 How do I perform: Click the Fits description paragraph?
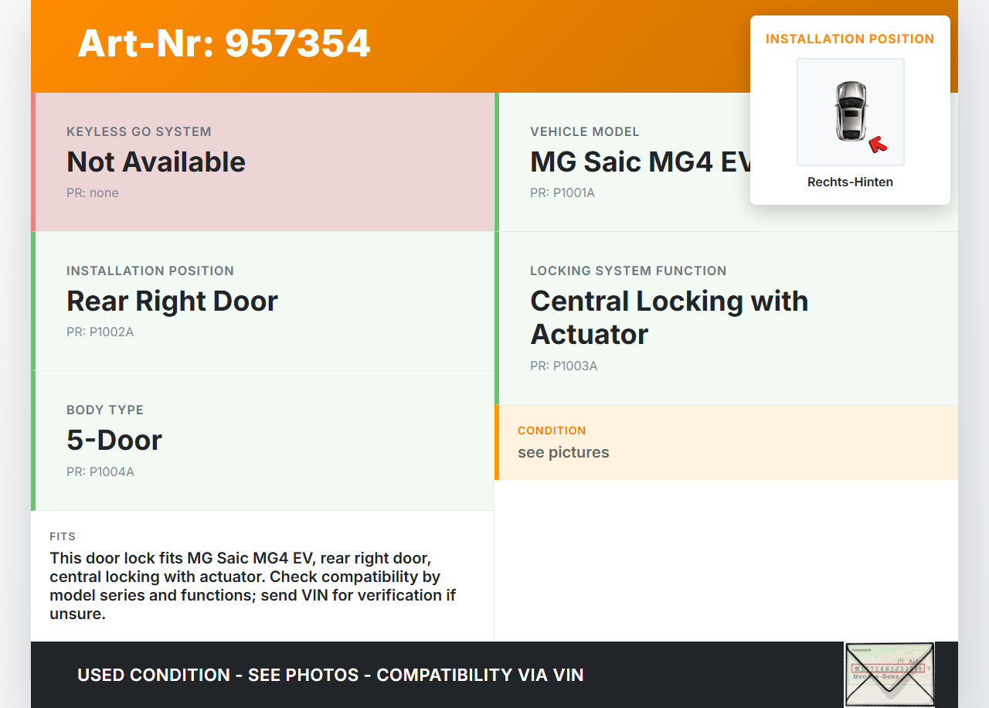[x=253, y=586]
